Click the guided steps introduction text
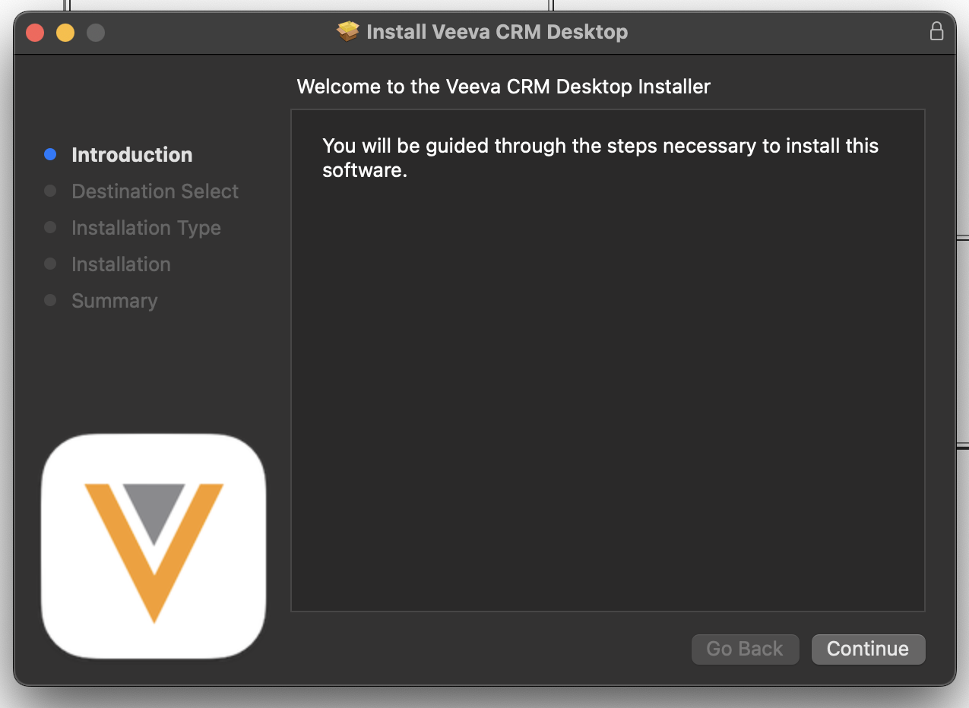Screen dimensions: 969x708 coord(600,158)
